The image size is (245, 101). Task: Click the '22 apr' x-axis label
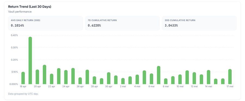point(51,86)
